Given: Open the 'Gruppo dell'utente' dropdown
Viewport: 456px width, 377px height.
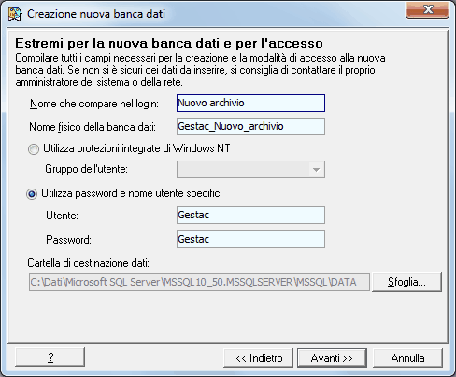Looking at the screenshot, I should pyautogui.click(x=250, y=169).
